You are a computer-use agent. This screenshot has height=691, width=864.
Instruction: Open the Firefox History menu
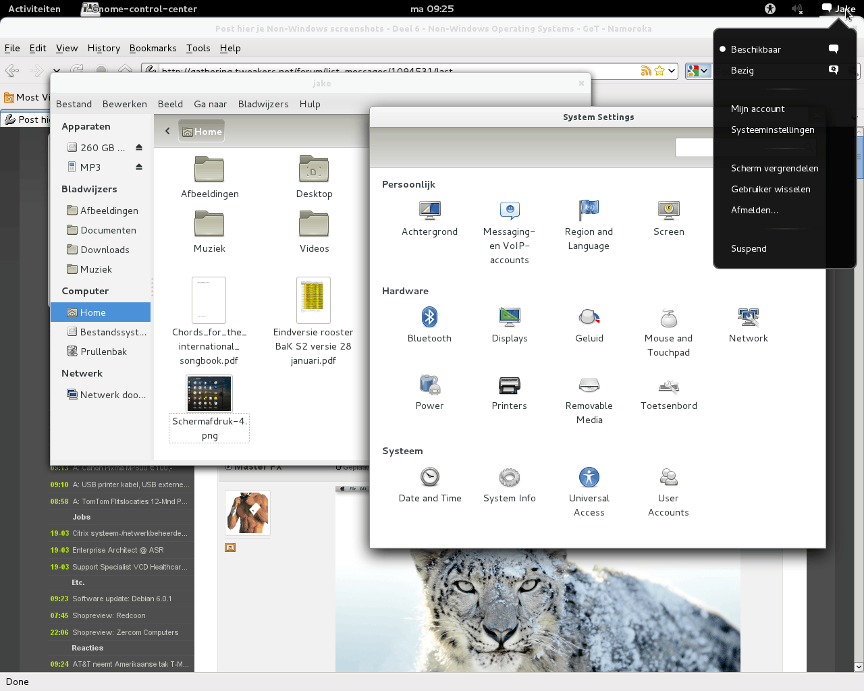[x=104, y=48]
